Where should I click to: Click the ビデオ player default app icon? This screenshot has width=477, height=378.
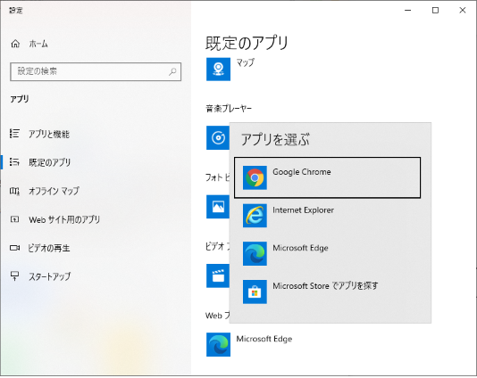(218, 275)
